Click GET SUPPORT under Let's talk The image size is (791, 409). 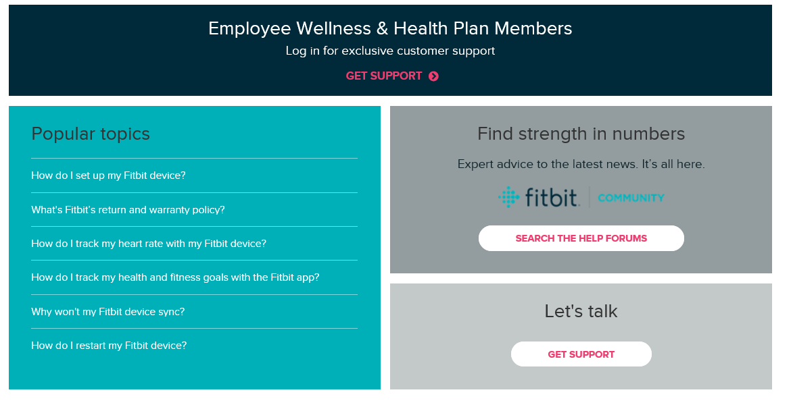click(x=581, y=354)
